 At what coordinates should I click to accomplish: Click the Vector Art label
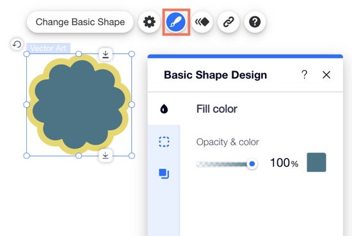coord(48,48)
